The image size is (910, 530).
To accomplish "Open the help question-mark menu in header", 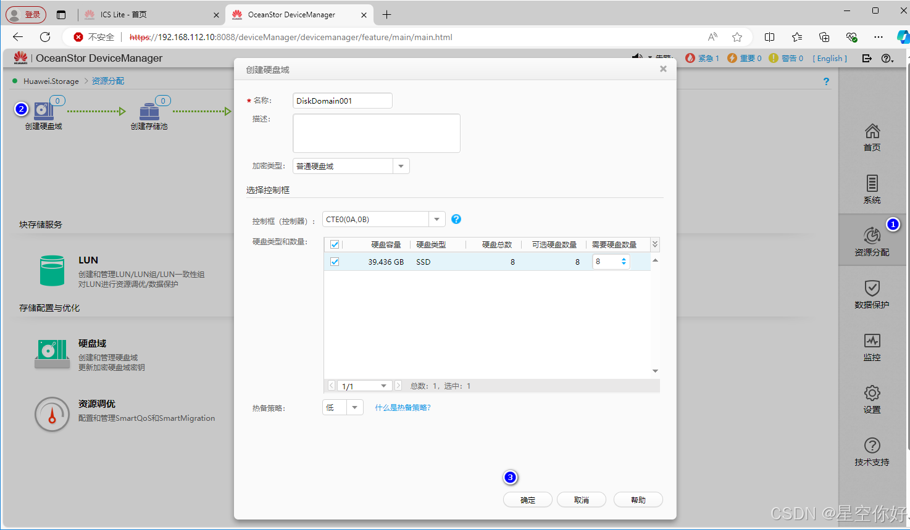I will point(887,59).
